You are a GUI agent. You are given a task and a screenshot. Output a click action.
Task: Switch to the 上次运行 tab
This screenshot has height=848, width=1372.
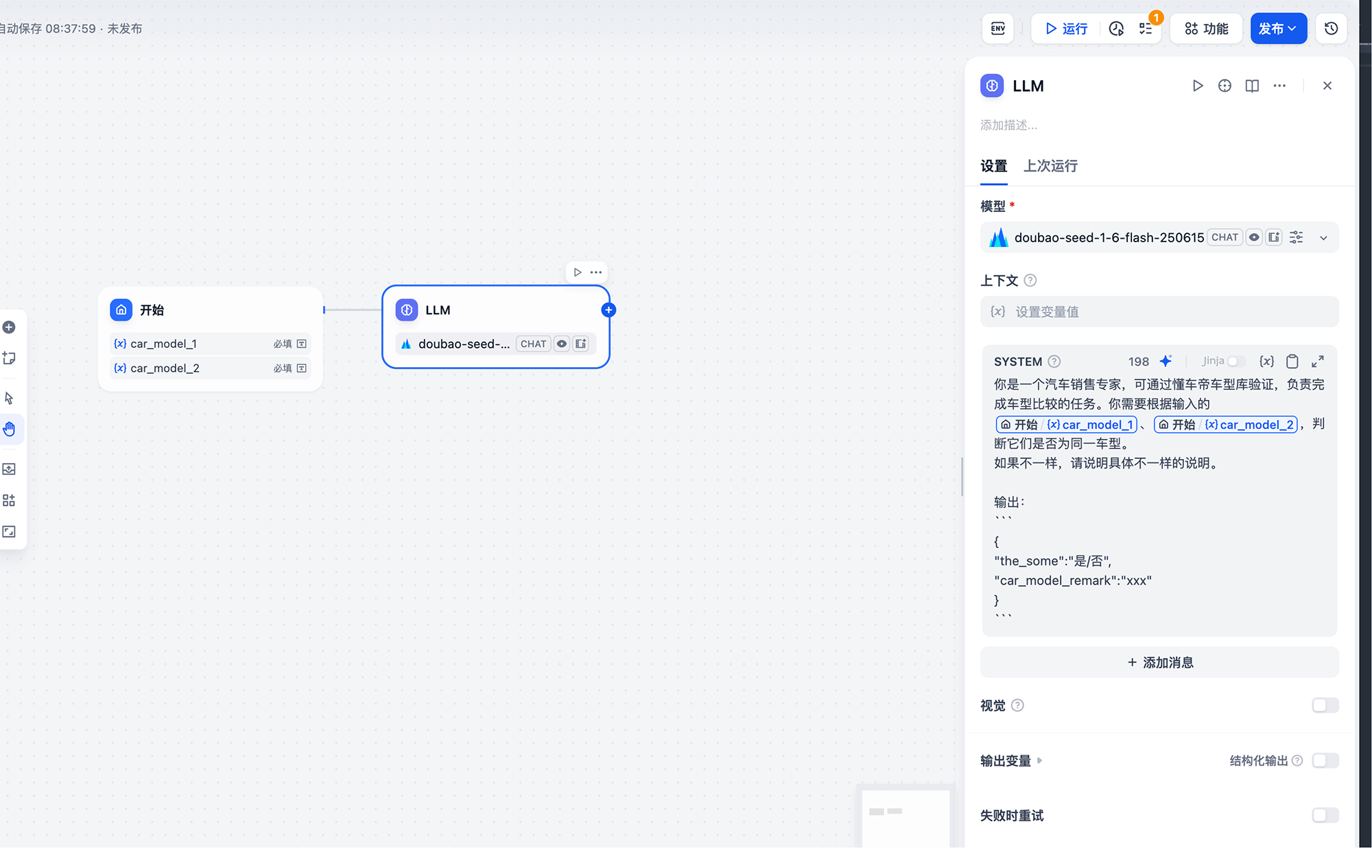point(1050,166)
